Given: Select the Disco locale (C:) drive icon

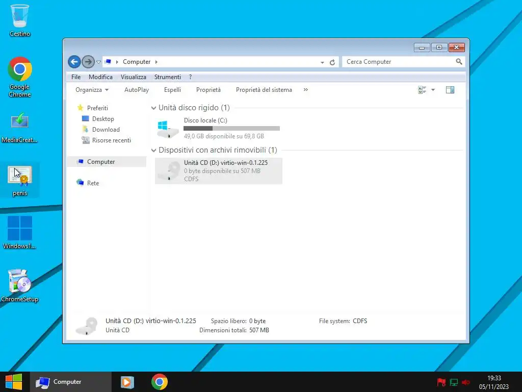Looking at the screenshot, I should point(168,129).
